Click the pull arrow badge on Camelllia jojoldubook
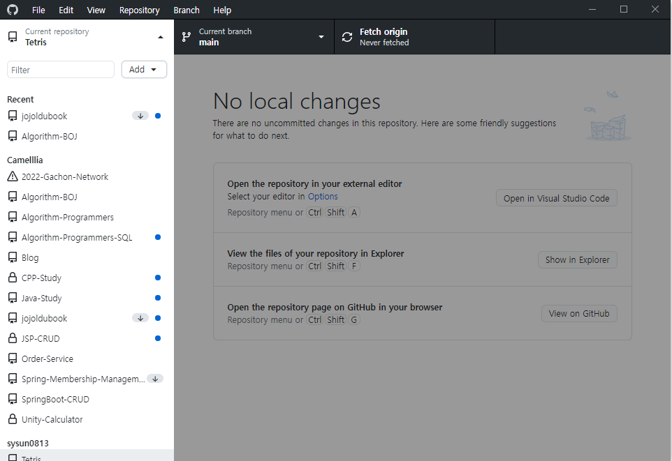Viewport: 672px width, 461px height. [140, 318]
